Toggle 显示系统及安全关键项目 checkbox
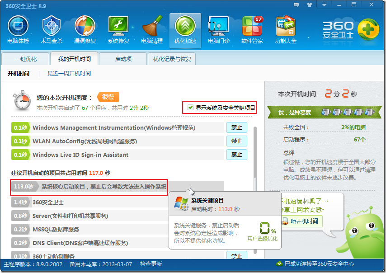386x273 pixels. (x=190, y=108)
